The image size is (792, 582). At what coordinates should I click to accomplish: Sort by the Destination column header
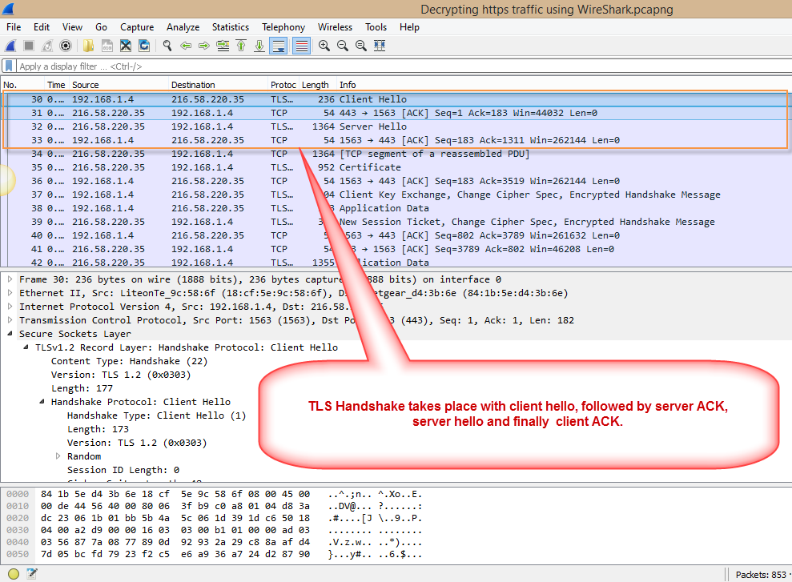[x=218, y=85]
